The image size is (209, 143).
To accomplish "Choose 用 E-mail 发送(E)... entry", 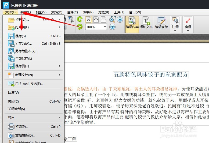I will (34, 84).
